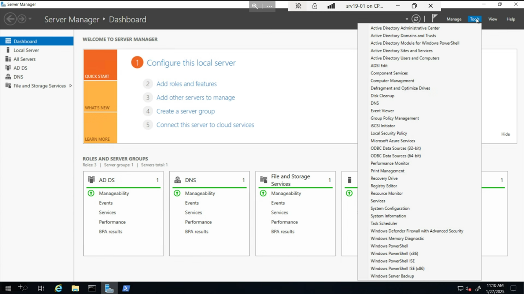Click the Server Manager taskbar icon
The image size is (524, 294).
109,288
